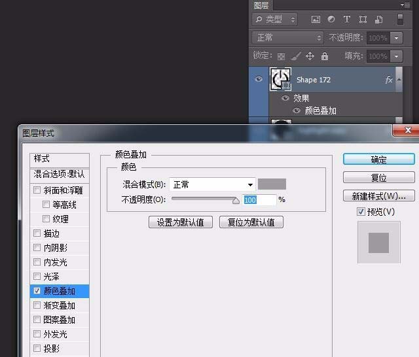Uncheck the 颜色叠加 style checkbox

(x=37, y=291)
